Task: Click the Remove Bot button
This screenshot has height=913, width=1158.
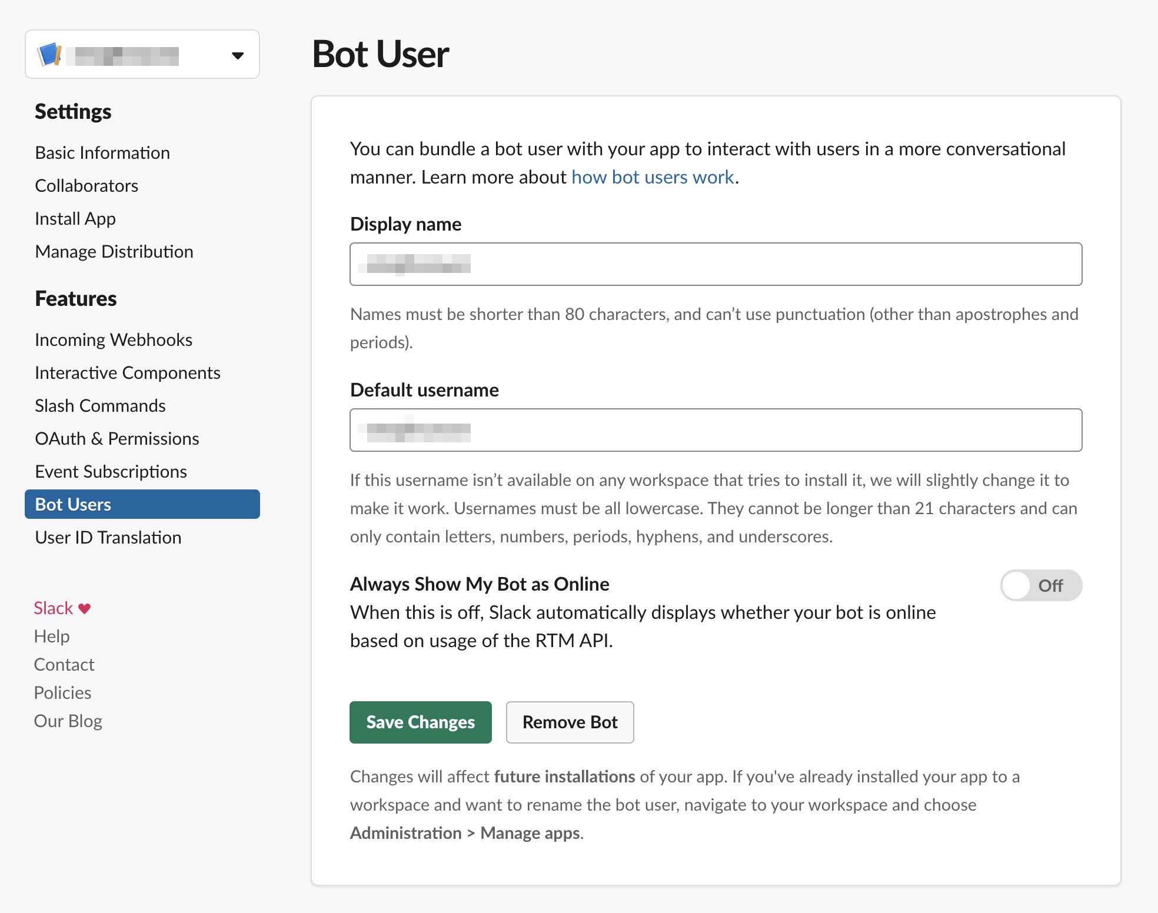Action: (569, 722)
